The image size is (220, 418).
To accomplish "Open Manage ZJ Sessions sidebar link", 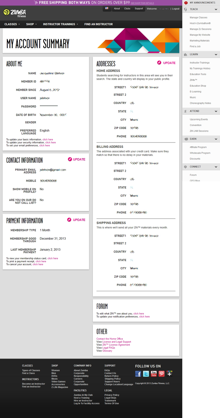I will click(x=201, y=29).
